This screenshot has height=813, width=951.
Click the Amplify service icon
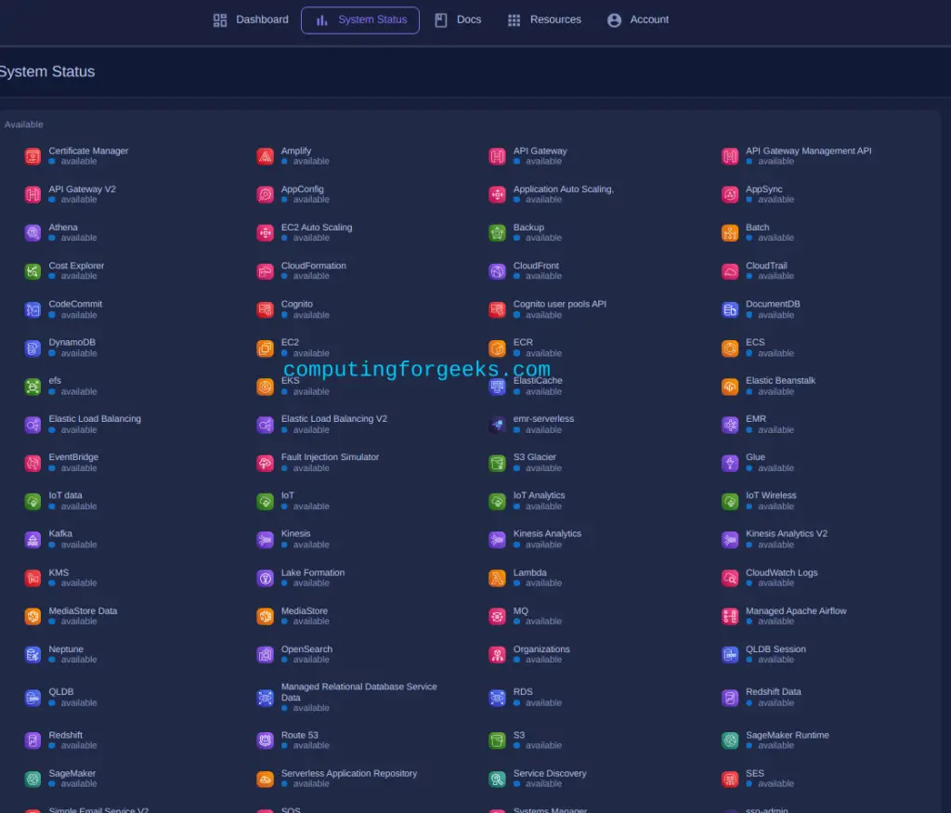[x=265, y=156]
